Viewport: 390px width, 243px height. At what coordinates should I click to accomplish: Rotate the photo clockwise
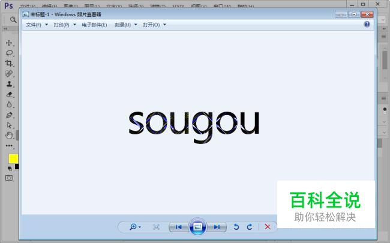point(250,227)
